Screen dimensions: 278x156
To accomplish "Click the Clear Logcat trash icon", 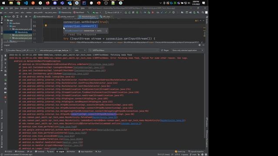I will tap(5, 55).
